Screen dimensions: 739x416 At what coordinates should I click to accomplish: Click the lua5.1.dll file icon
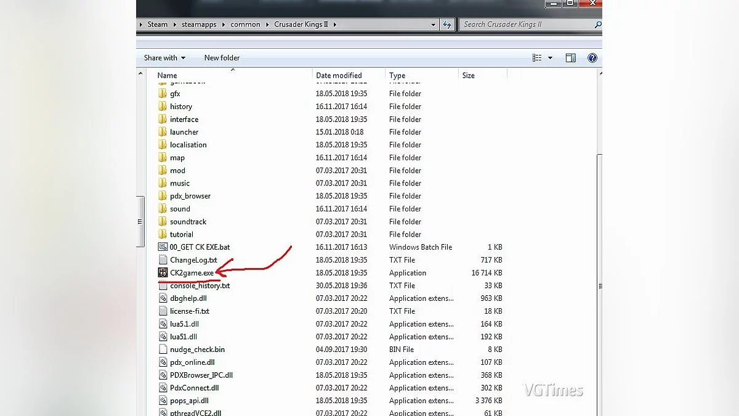point(163,324)
